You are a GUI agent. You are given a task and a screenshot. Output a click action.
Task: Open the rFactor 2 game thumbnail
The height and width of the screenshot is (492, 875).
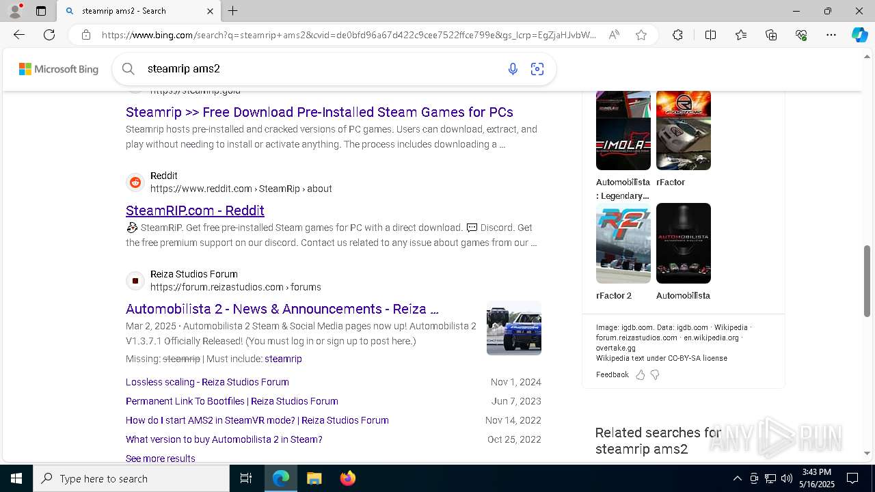(623, 243)
